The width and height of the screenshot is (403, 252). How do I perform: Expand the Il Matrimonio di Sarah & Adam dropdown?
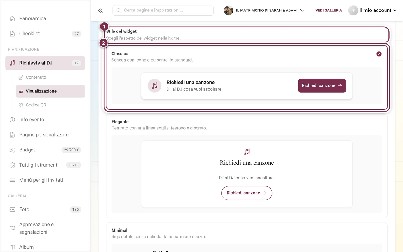coord(264,10)
